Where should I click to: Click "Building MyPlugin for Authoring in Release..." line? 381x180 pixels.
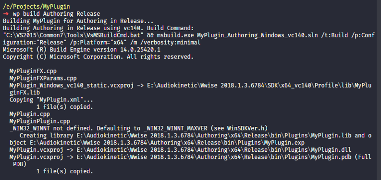tap(78, 21)
